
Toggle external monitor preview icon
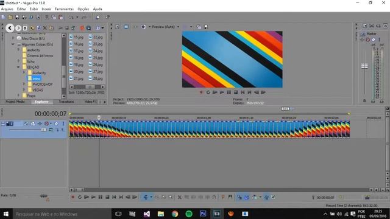point(126,27)
